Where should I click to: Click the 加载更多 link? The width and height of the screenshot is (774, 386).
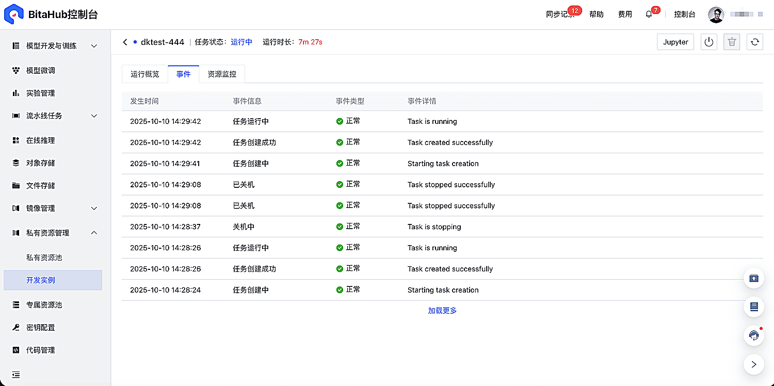[x=442, y=311]
